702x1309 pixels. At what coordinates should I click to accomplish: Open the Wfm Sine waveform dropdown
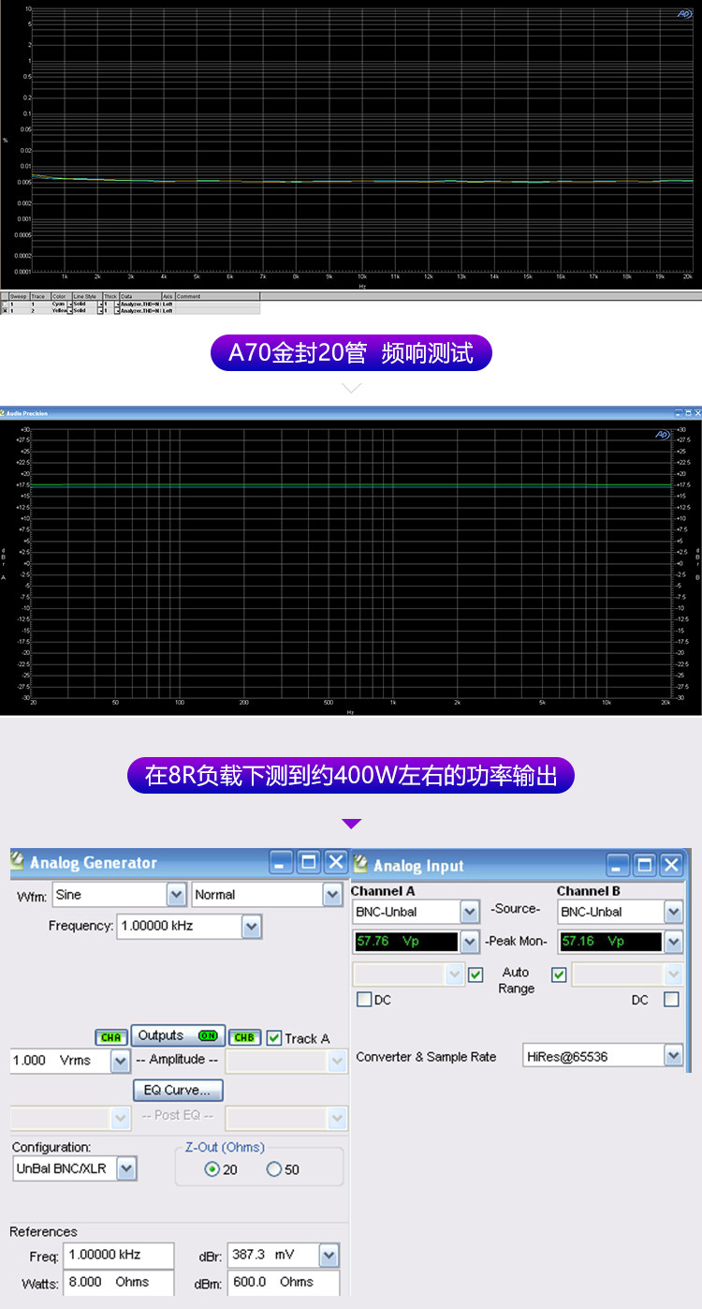176,895
